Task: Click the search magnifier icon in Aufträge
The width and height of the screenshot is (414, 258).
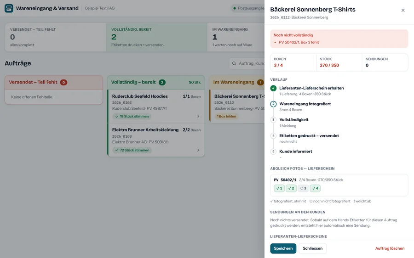Action: click(234, 63)
